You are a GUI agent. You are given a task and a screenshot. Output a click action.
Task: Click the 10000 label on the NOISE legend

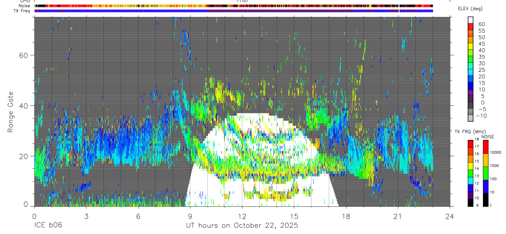point(496,152)
